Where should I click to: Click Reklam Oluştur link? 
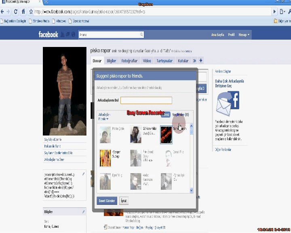223,71
